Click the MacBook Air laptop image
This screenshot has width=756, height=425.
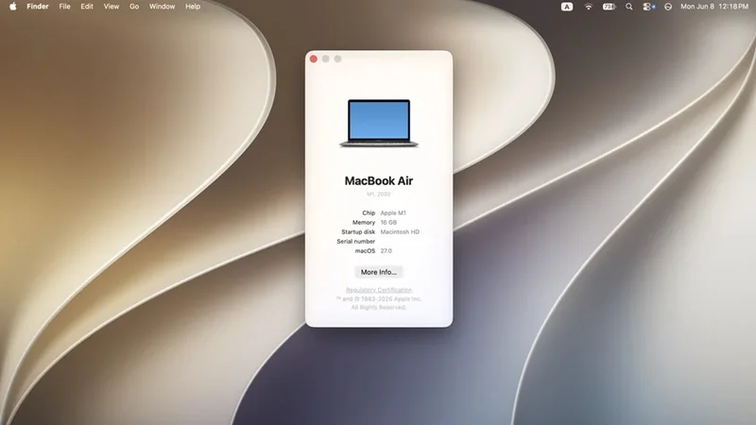point(379,124)
